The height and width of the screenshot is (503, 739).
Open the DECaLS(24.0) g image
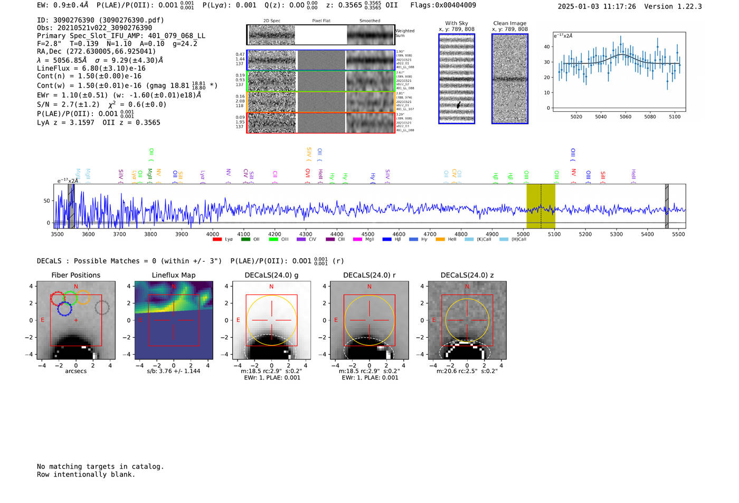tap(271, 320)
